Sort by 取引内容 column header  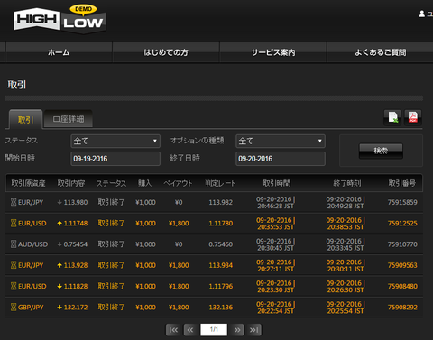pyautogui.click(x=71, y=183)
